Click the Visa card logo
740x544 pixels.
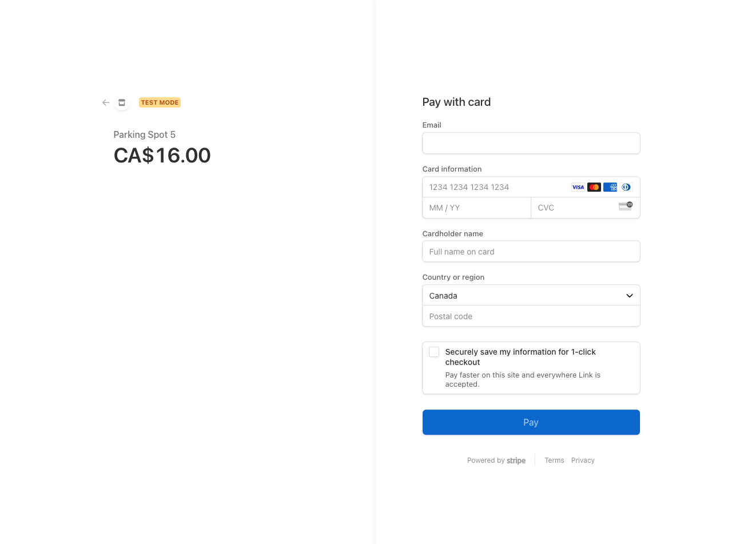coord(578,187)
